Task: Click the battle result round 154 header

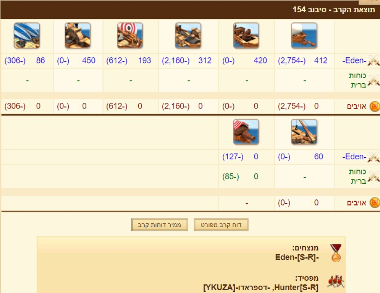Action: point(334,10)
